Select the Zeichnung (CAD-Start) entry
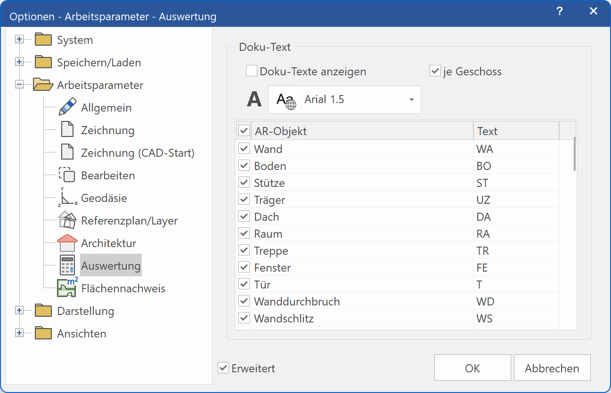 (138, 152)
